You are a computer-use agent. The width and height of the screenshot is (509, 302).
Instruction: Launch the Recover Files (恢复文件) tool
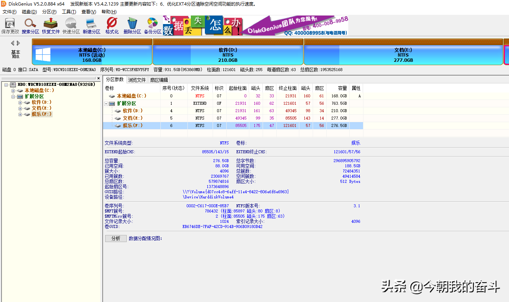[x=51, y=26]
